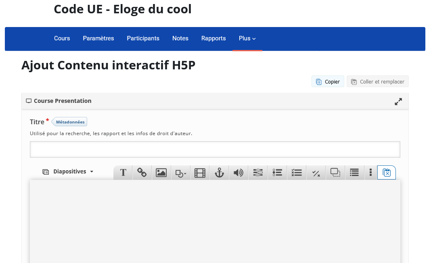Select the Text tool in the H5P toolbar

(x=123, y=173)
